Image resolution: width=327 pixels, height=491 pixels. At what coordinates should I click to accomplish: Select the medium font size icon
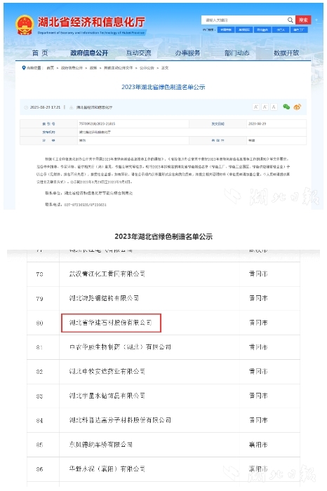(x=265, y=107)
